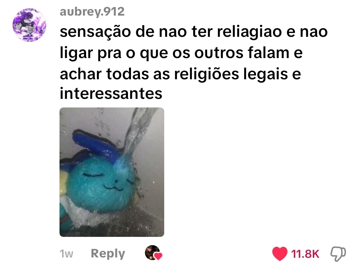
Task: Open the aubrey.912 username link
Action: 92,11
